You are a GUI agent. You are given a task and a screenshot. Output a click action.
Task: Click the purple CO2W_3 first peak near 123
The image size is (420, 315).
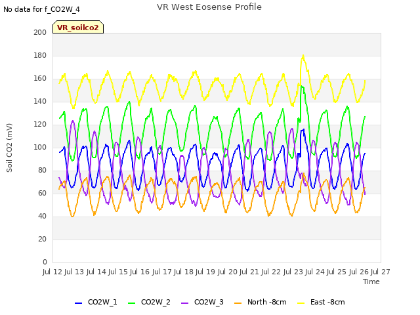[x=73, y=121]
